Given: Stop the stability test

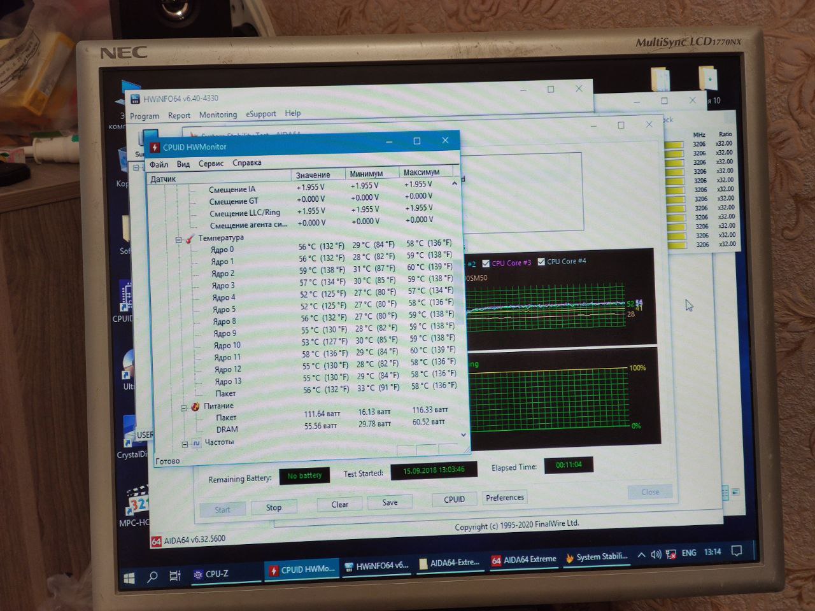Looking at the screenshot, I should coord(274,507).
